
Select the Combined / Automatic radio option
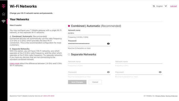69,26
